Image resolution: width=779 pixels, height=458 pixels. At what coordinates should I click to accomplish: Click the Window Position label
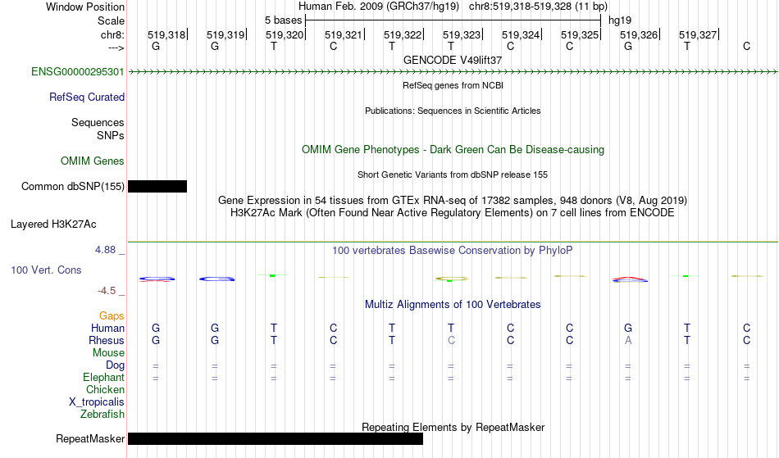[85, 7]
